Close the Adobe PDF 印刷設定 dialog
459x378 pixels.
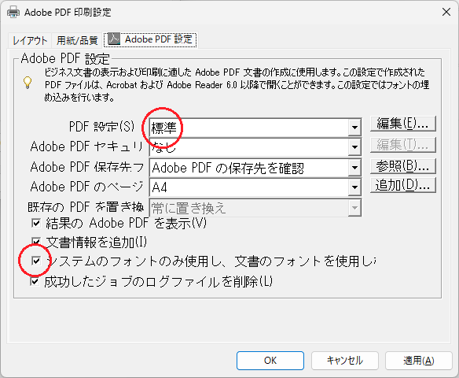[x=446, y=13]
